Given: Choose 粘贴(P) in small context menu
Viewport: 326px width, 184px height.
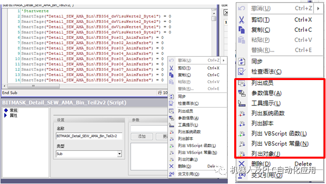Looking at the screenshot, I should [x=184, y=82].
